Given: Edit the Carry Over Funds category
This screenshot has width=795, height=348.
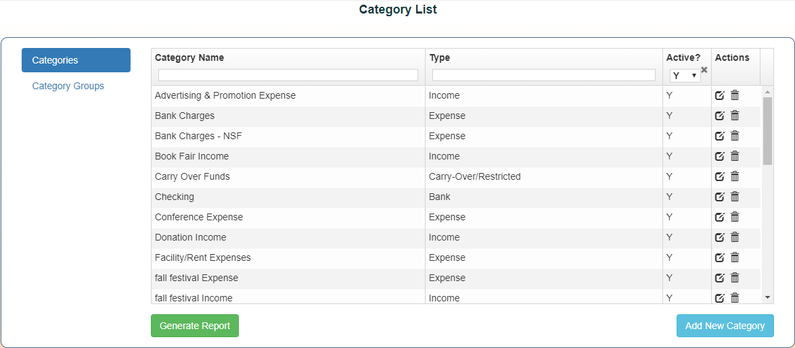Looking at the screenshot, I should [720, 176].
